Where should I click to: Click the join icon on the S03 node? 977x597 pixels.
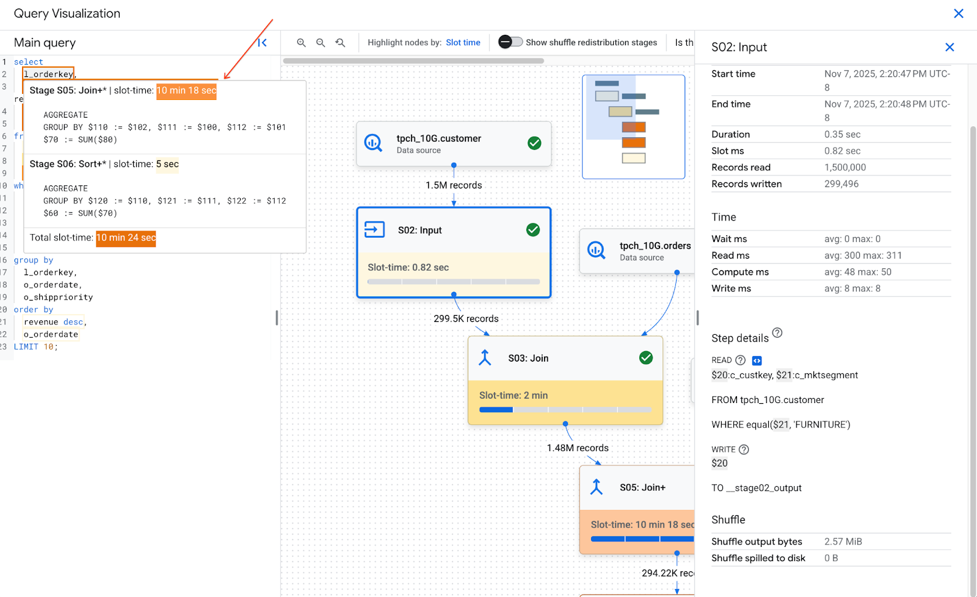point(484,358)
